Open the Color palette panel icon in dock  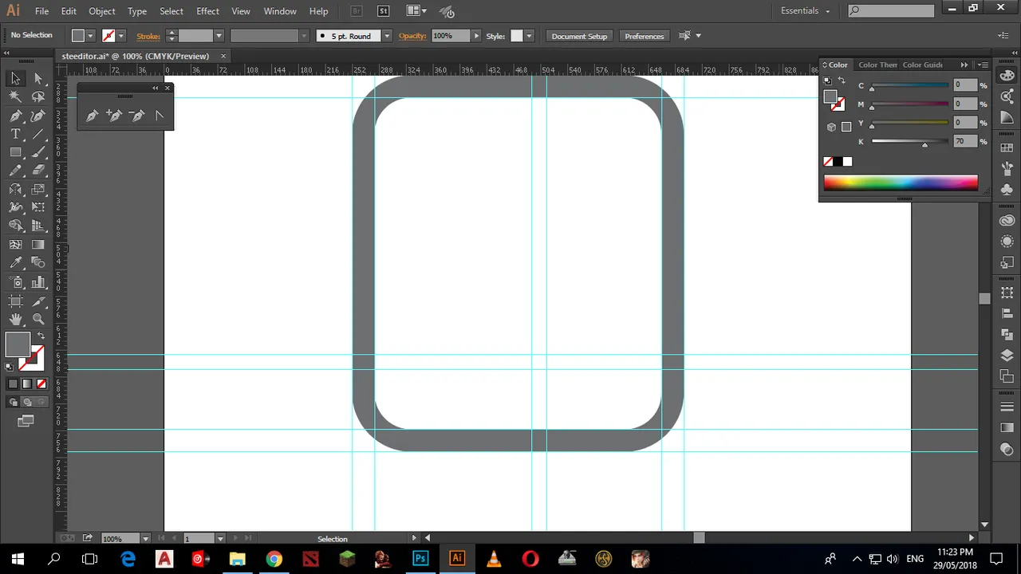[1007, 76]
